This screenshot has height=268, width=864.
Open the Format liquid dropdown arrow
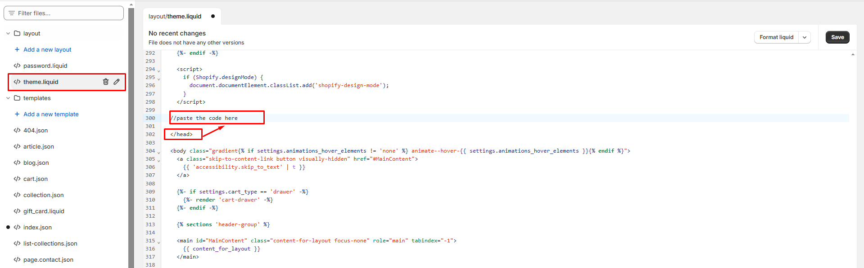[x=805, y=37]
